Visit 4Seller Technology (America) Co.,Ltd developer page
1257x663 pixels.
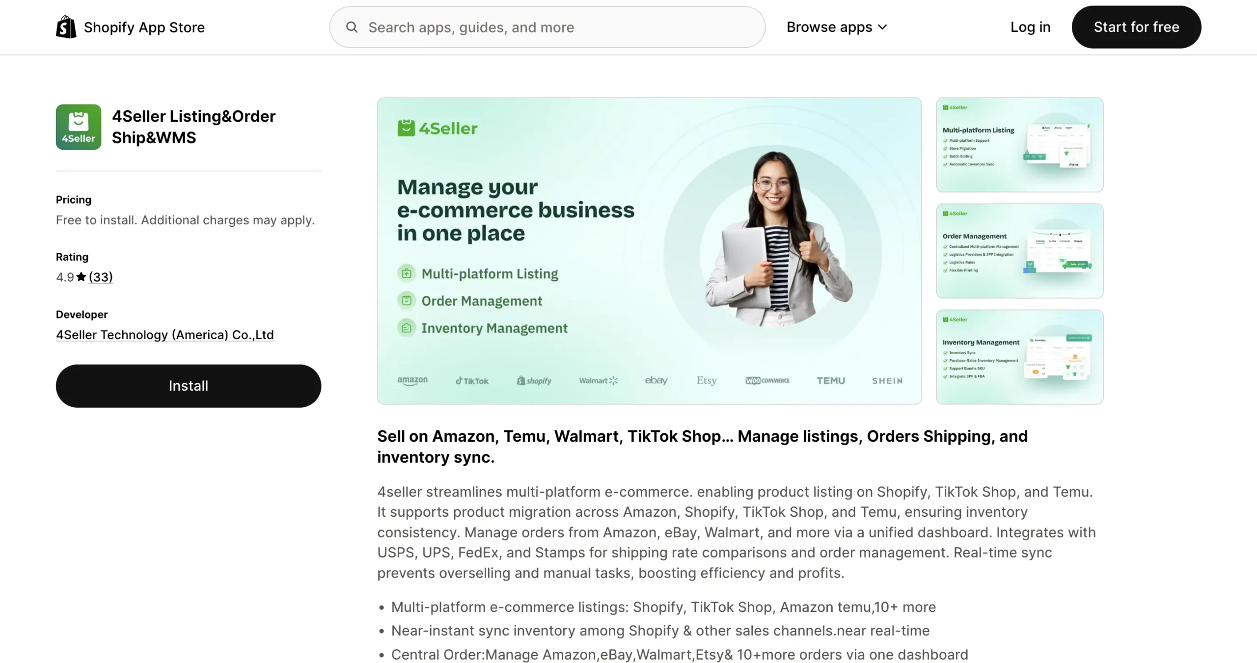[165, 335]
